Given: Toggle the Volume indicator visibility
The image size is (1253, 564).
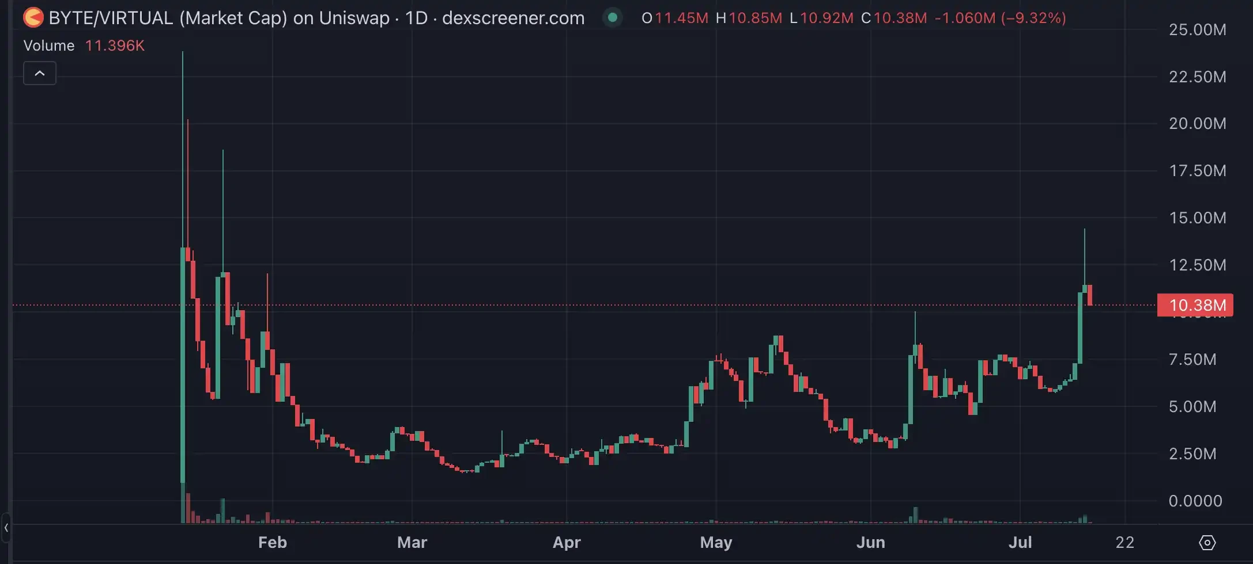Looking at the screenshot, I should click(48, 45).
